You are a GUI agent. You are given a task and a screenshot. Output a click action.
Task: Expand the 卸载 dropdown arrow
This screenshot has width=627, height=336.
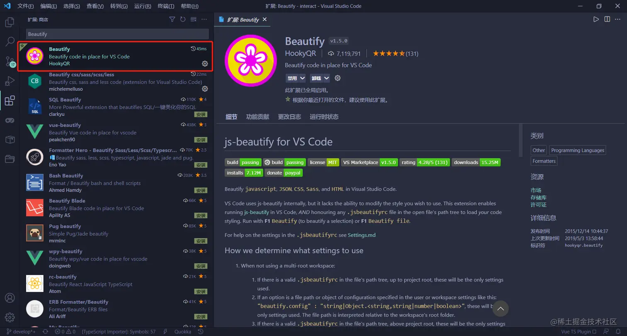(327, 78)
